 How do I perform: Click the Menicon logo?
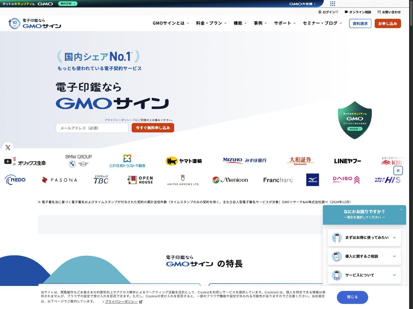click(230, 180)
